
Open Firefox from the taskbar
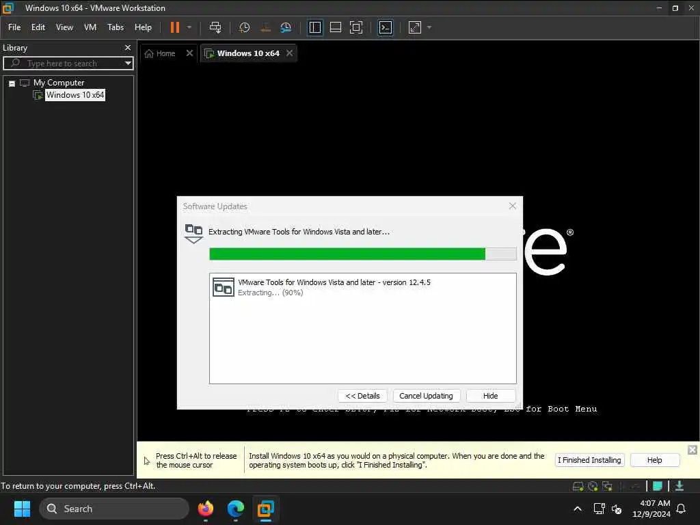[x=205, y=509]
